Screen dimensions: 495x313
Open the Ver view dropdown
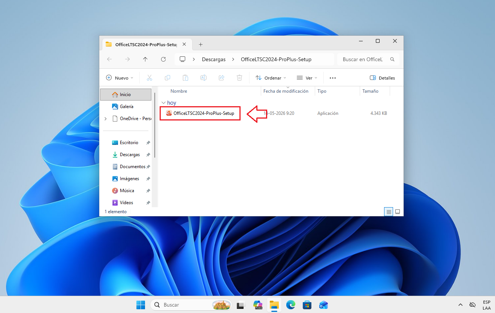[307, 78]
